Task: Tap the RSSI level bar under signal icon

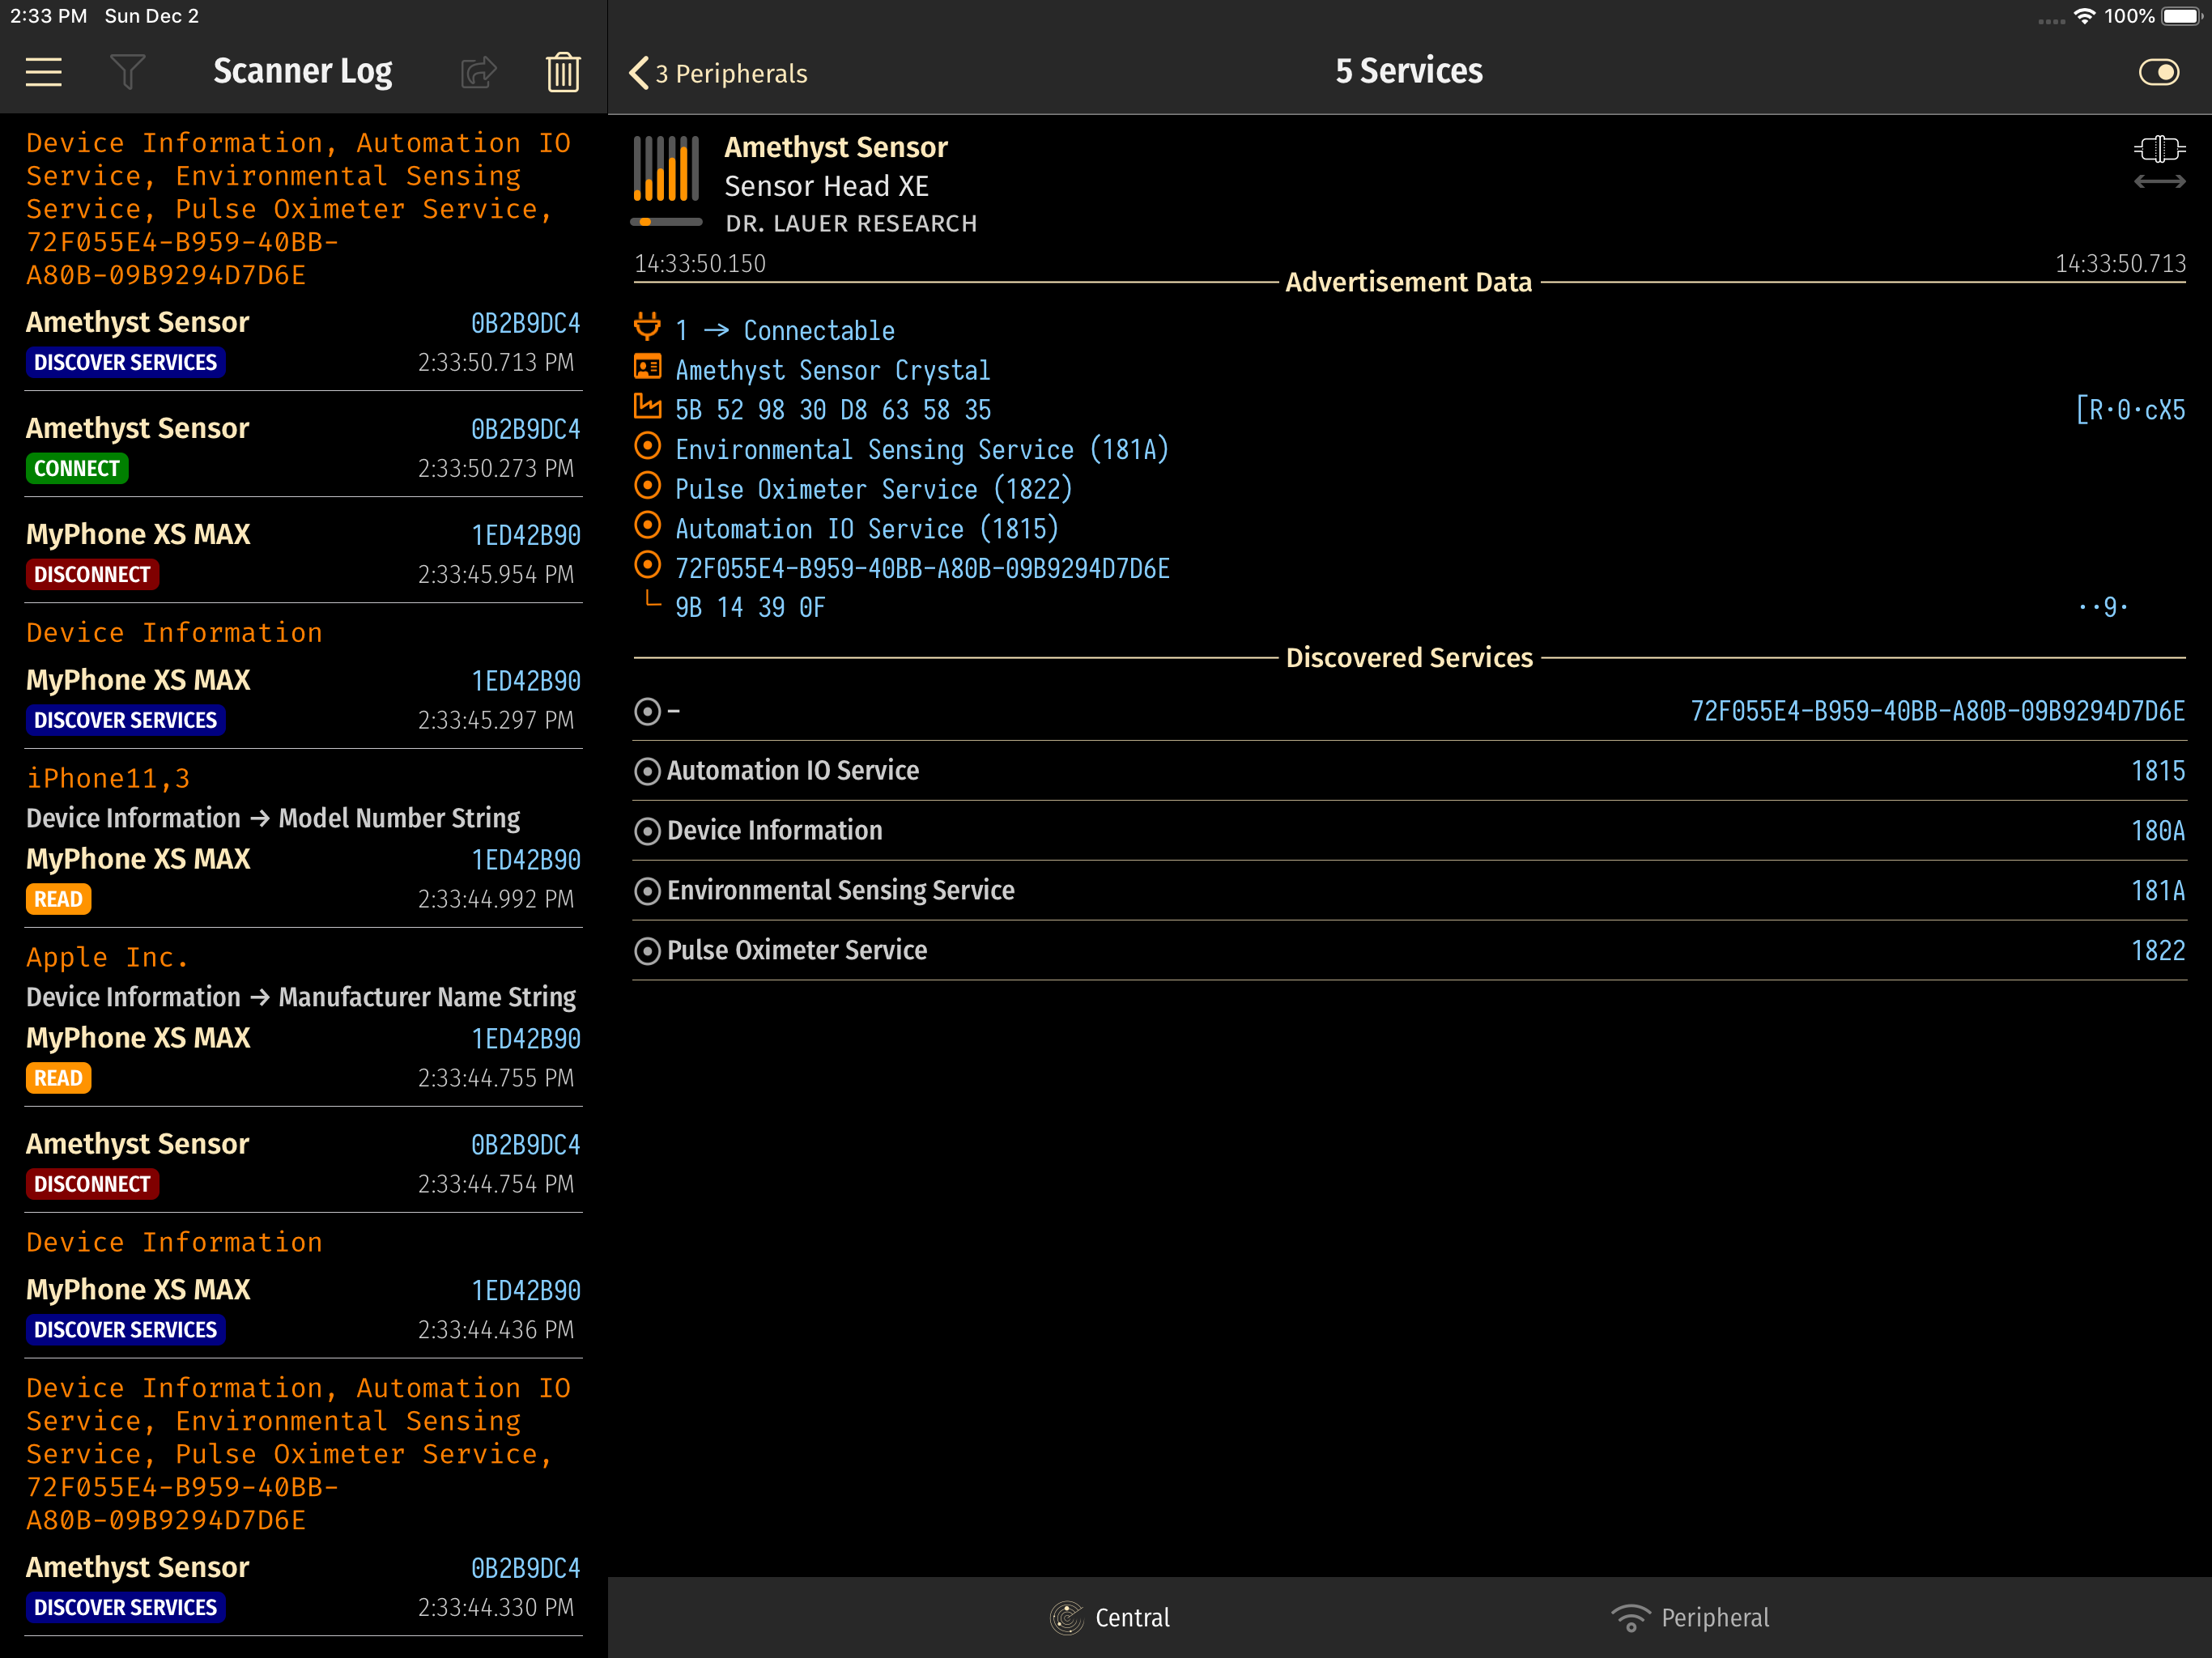Action: tap(666, 222)
